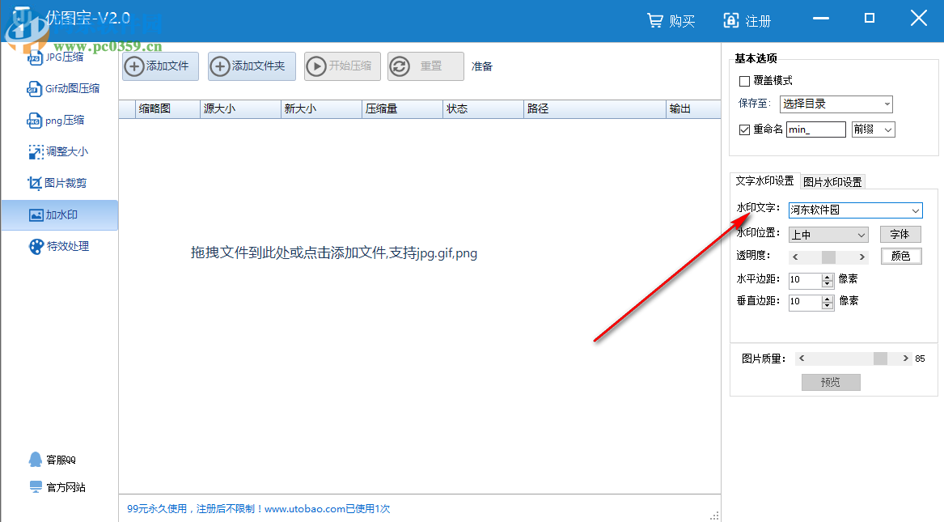Open 前缀 prefix dropdown

[873, 129]
